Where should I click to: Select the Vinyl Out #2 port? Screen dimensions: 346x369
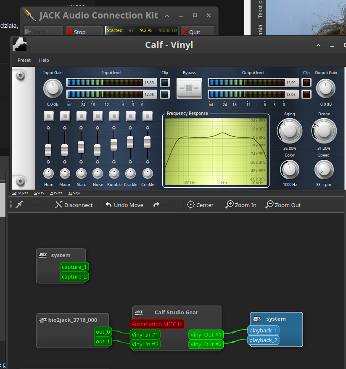tap(206, 344)
